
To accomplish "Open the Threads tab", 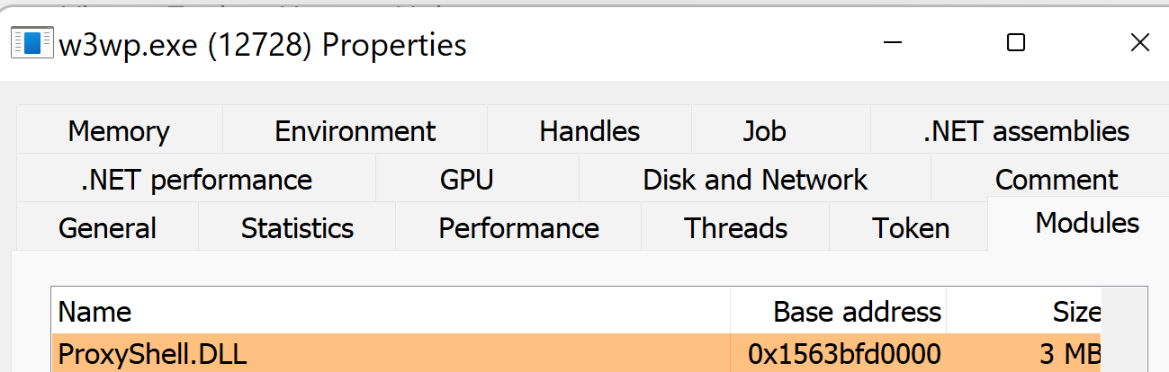I will pyautogui.click(x=735, y=228).
